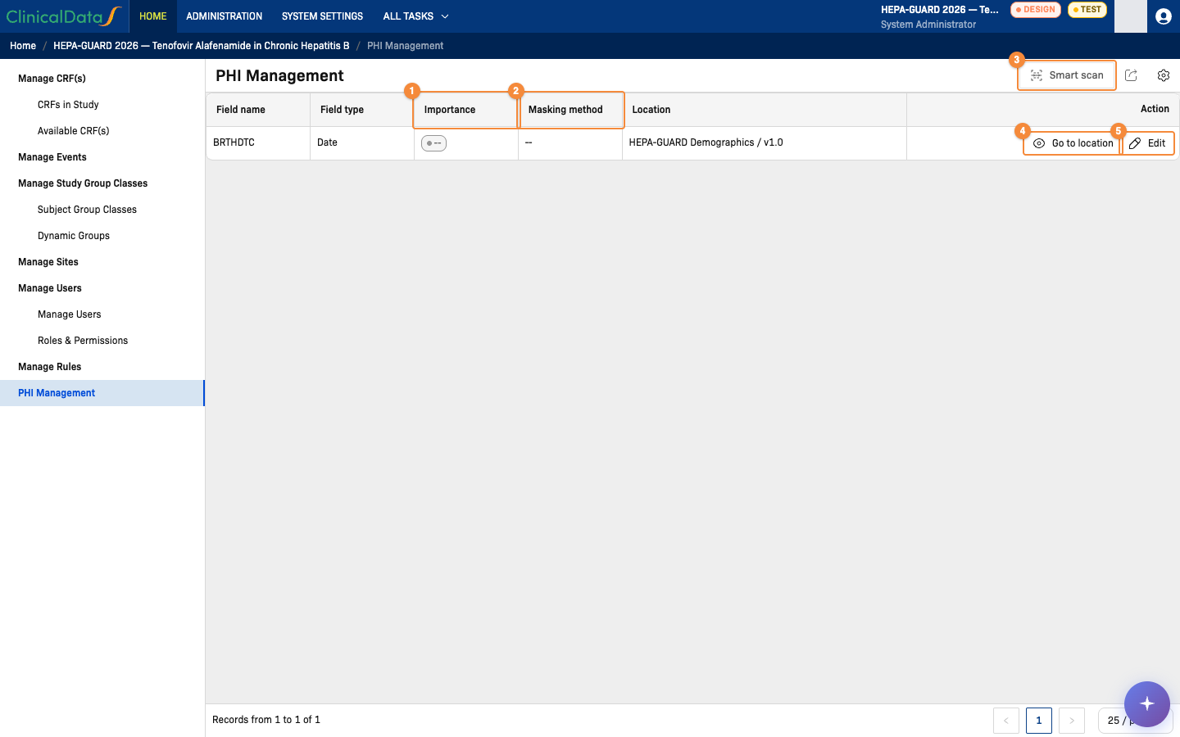The height and width of the screenshot is (737, 1180).
Task: Open the ADMINISTRATION menu
Action: [224, 16]
